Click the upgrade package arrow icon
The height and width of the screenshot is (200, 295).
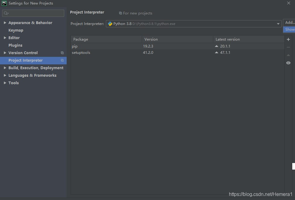(288, 55)
